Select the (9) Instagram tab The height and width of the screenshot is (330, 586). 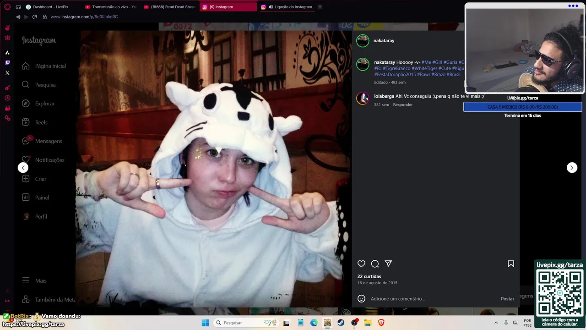click(228, 7)
